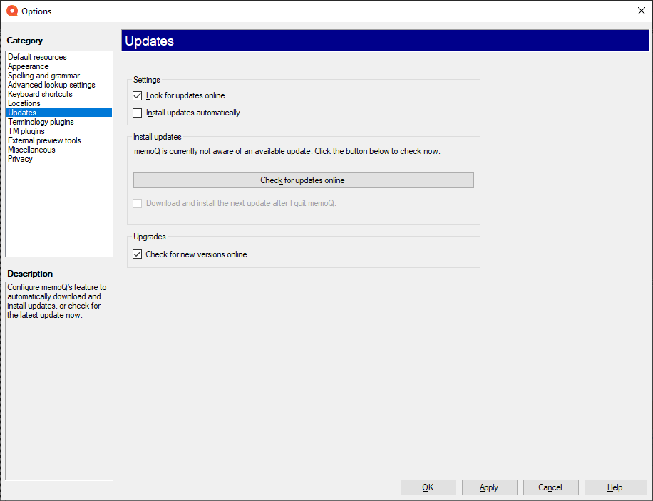Select Default resources category
Viewport: 653px width, 501px height.
pyautogui.click(x=37, y=57)
